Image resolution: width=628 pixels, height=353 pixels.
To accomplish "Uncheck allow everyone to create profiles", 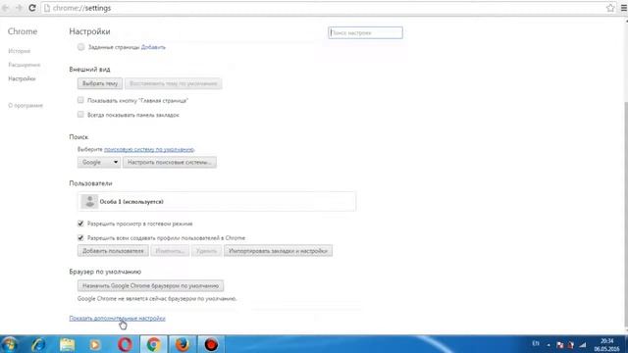I will (x=80, y=237).
